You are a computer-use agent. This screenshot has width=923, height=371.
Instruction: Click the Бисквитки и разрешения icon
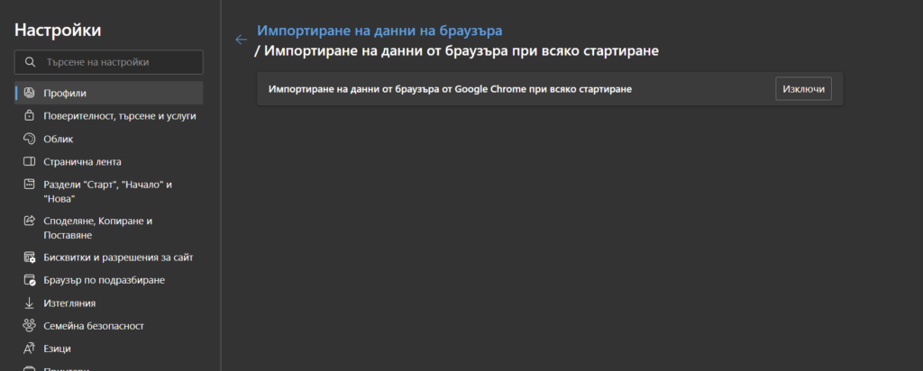[x=30, y=258]
